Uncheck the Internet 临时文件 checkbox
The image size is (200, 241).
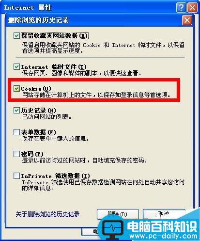pyautogui.click(x=16, y=66)
